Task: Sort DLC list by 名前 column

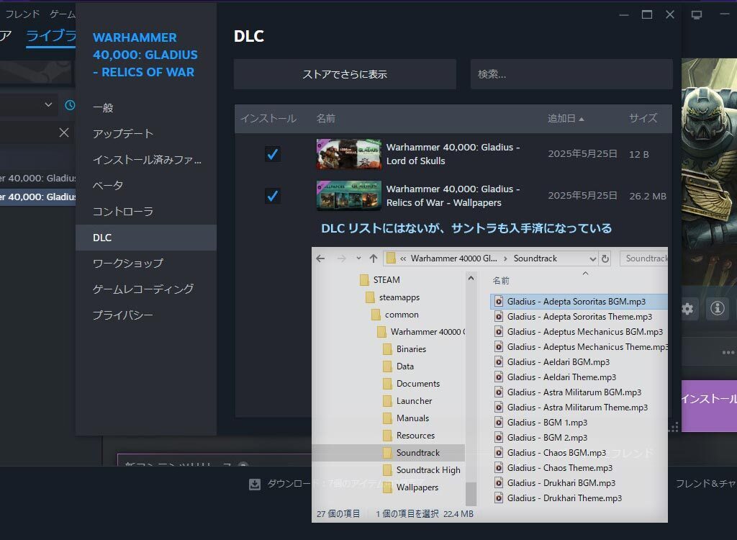Action: [x=326, y=119]
